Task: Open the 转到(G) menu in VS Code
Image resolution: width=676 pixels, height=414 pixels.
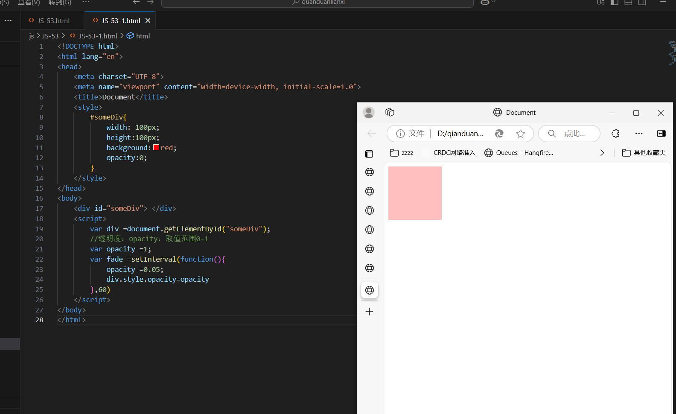Action: coord(60,2)
